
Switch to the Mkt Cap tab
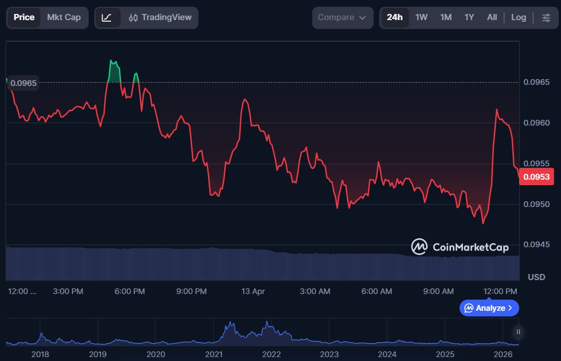point(64,17)
